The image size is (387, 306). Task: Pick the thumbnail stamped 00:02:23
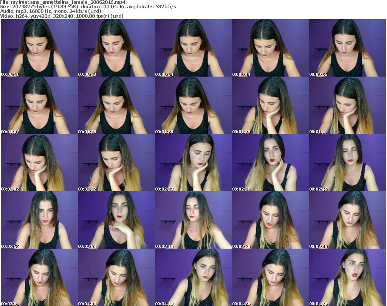193,163
